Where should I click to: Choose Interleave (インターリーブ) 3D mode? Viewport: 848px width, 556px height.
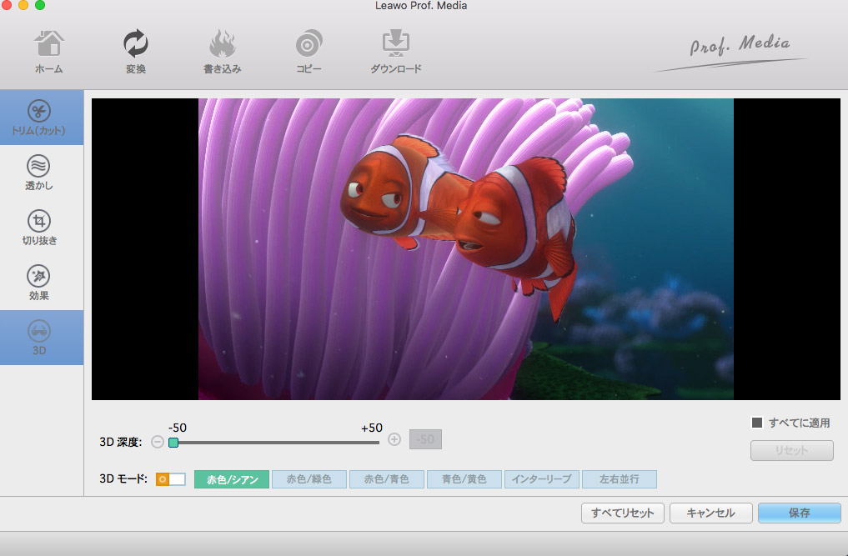point(542,479)
